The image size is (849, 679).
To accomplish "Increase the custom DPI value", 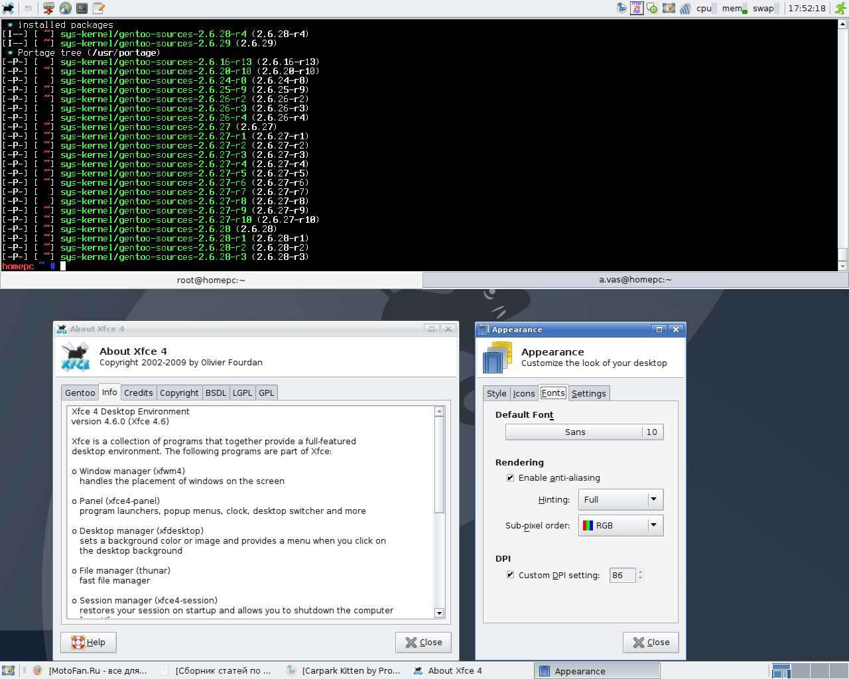I will pyautogui.click(x=640, y=572).
